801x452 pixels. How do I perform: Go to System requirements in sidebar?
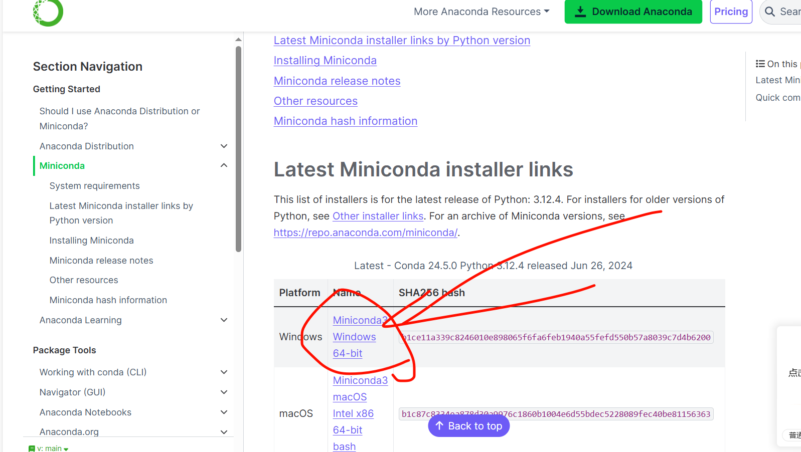[94, 185]
